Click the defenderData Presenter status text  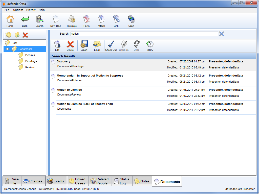pyautogui.click(x=240, y=189)
